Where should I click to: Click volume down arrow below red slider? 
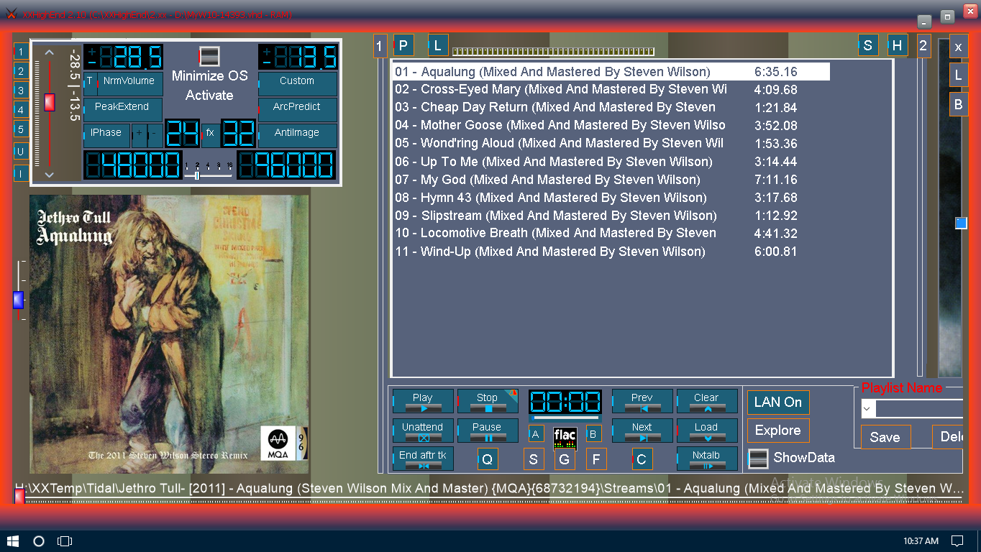[49, 175]
